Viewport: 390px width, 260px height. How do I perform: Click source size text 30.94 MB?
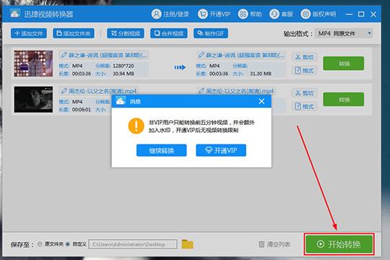coord(123,74)
